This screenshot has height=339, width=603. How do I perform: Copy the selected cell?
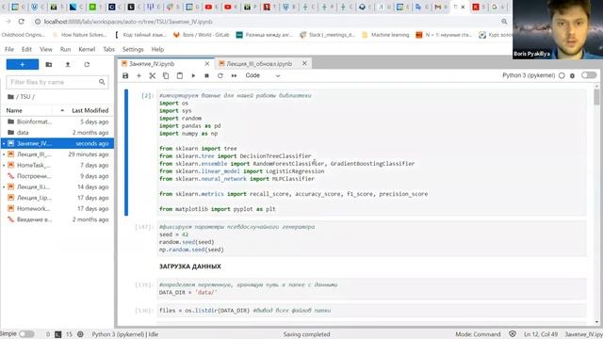point(166,75)
